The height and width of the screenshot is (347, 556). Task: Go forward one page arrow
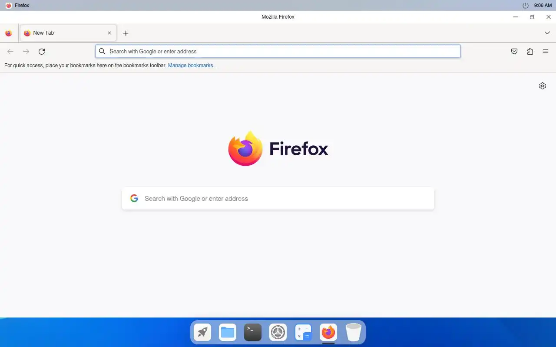point(26,51)
